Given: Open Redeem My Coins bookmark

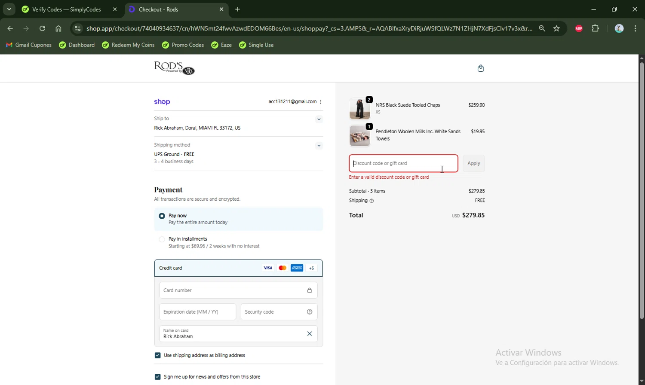Looking at the screenshot, I should (128, 45).
